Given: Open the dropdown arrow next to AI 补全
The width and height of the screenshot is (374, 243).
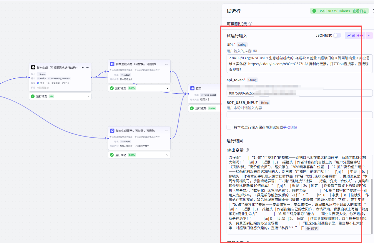Looking at the screenshot, I should [370, 36].
